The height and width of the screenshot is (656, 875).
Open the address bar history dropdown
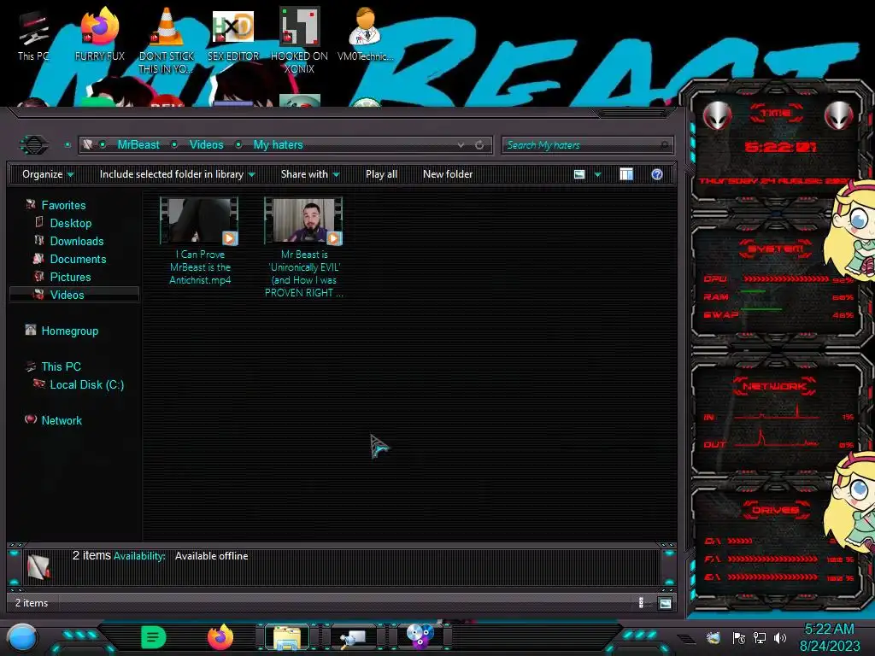coord(461,145)
